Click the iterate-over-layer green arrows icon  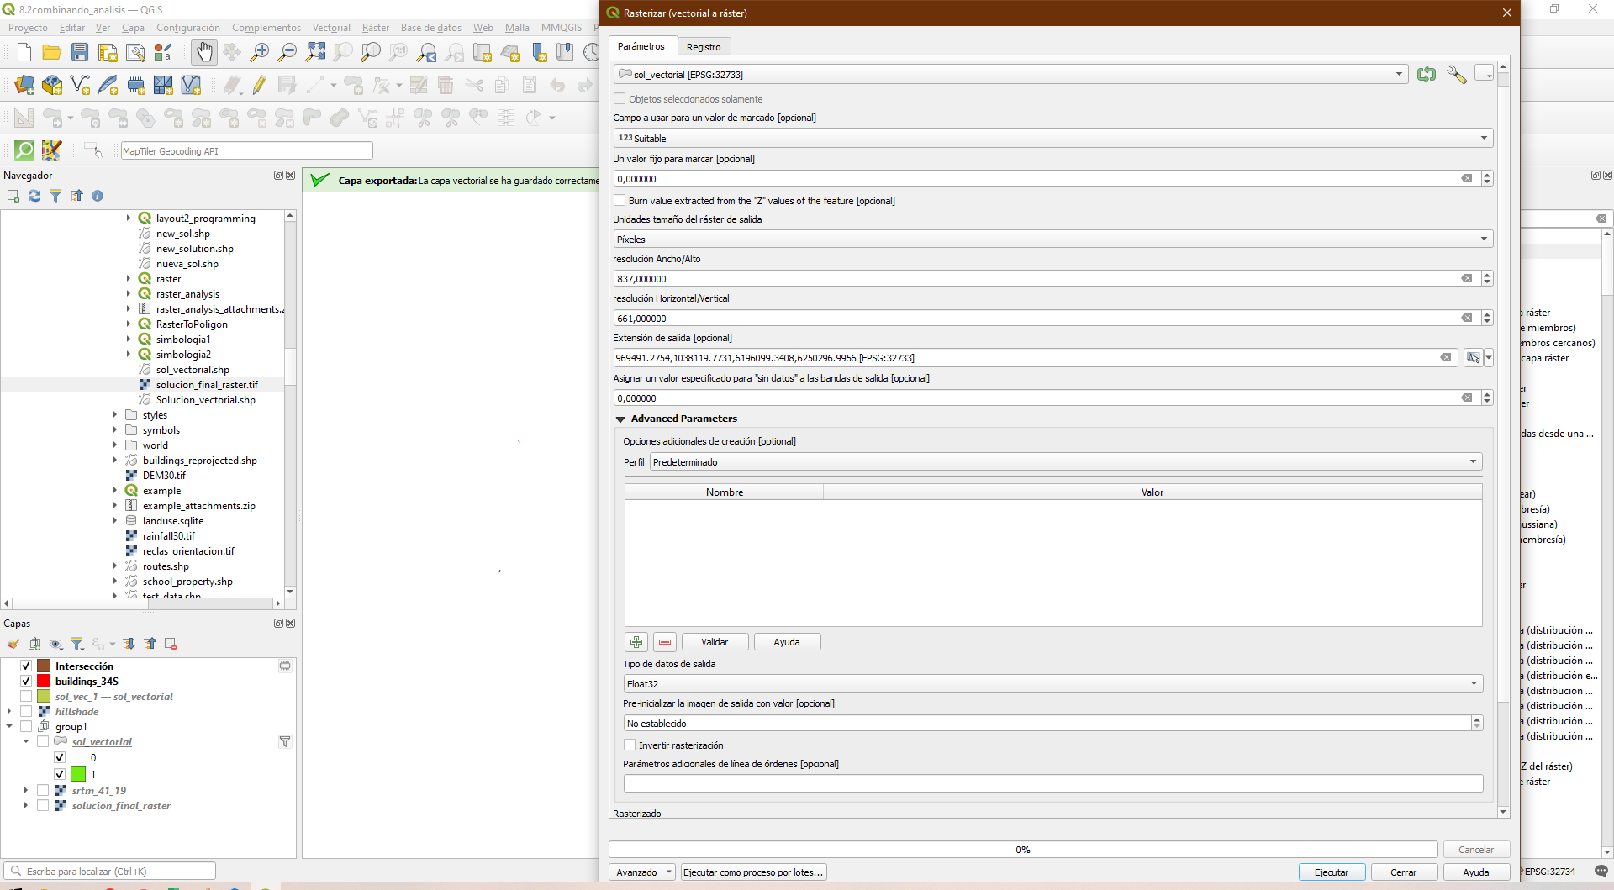pos(1427,75)
